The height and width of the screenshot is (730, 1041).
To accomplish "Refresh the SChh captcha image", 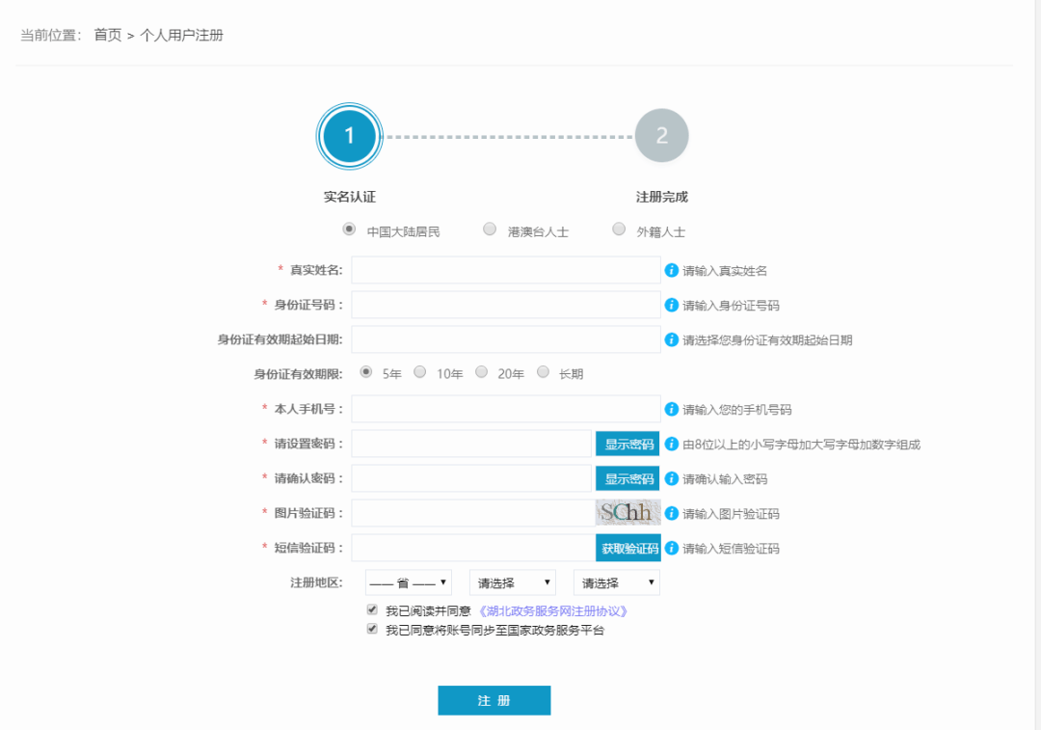I will pyautogui.click(x=627, y=512).
